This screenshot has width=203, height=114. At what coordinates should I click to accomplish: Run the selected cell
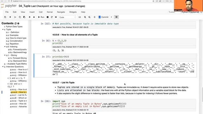[x=41, y=17]
